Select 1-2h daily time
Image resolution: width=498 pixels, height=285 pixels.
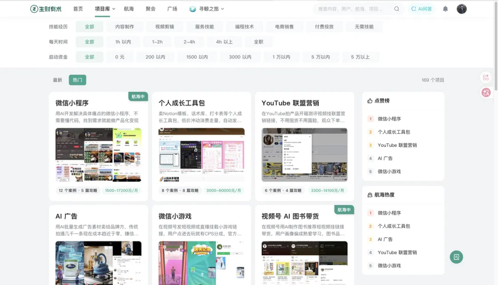coord(157,42)
